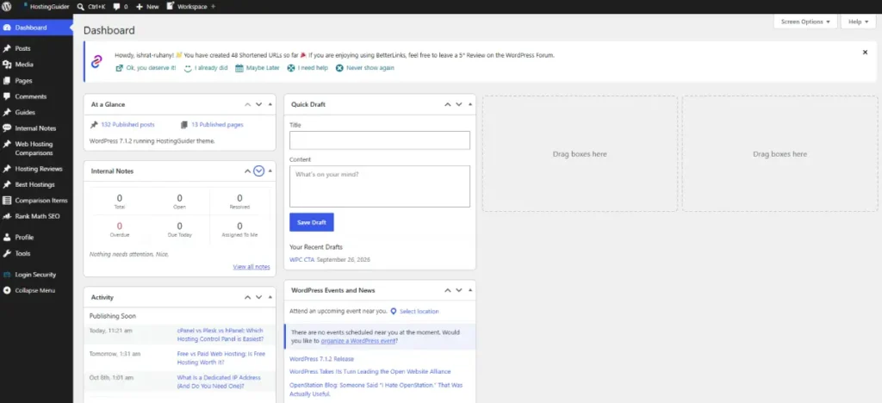Open Rank Math SEO menu
The image size is (882, 403).
[x=36, y=216]
